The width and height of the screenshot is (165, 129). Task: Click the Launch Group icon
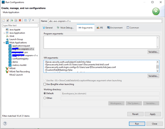click(7, 39)
